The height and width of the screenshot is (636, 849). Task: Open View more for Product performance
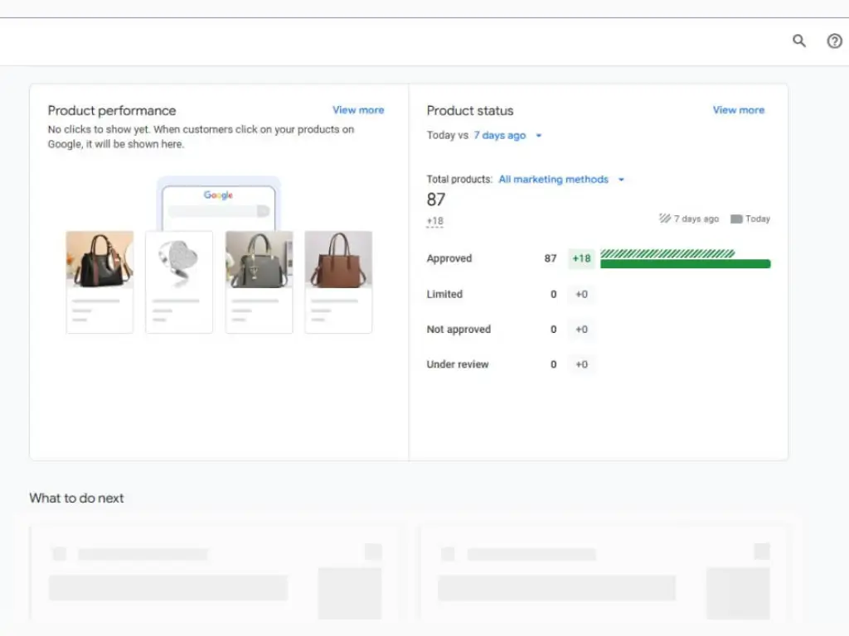pyautogui.click(x=358, y=110)
